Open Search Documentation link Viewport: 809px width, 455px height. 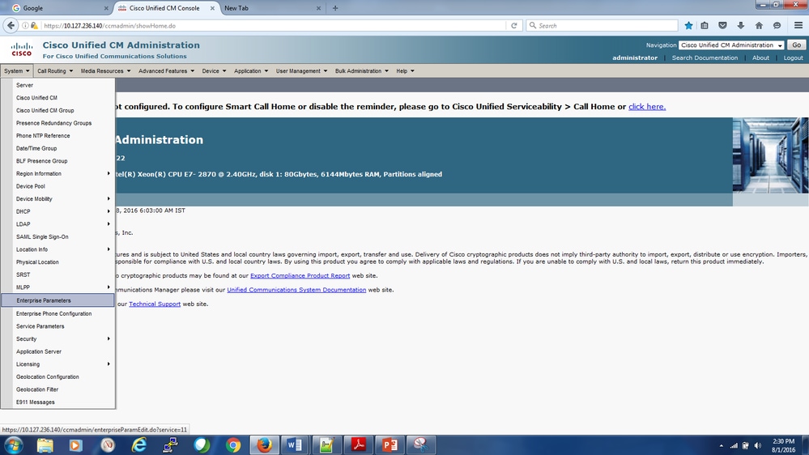pos(705,57)
